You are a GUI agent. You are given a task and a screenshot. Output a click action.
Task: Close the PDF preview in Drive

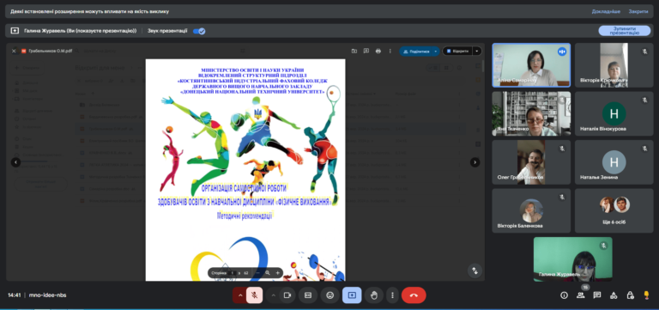click(14, 51)
